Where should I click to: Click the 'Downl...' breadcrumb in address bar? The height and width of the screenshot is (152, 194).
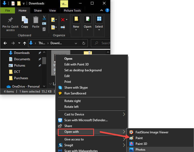[x=56, y=43]
